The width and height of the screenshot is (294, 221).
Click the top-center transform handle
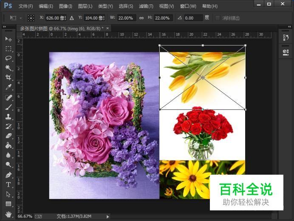click(203, 45)
